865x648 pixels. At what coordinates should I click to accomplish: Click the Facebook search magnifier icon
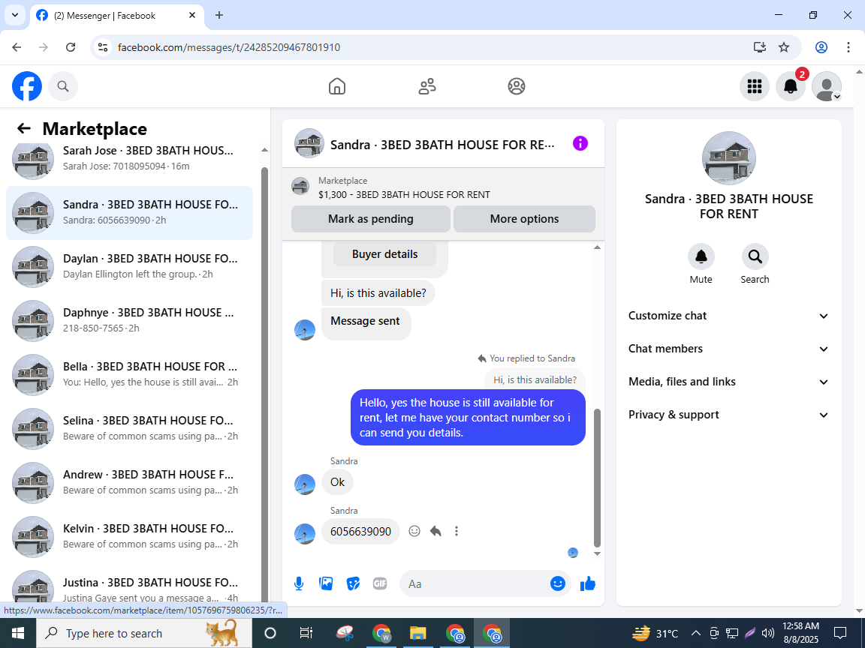click(63, 86)
